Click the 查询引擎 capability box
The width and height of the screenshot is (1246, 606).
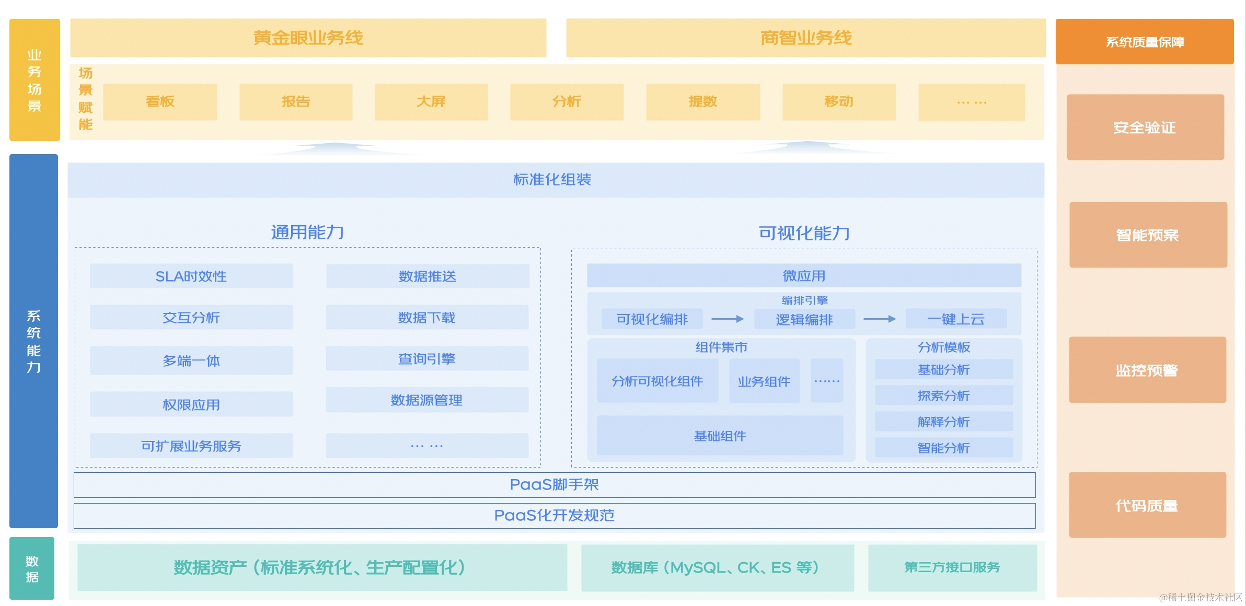(x=427, y=359)
